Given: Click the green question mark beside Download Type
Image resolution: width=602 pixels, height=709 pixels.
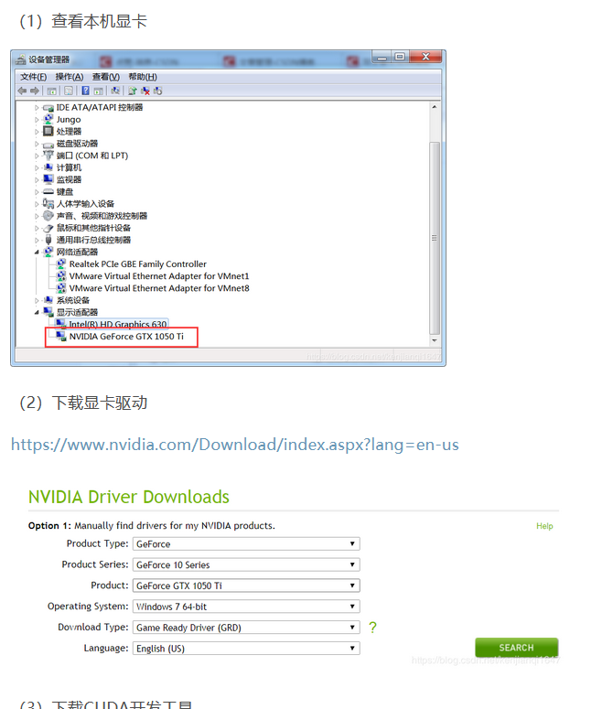Looking at the screenshot, I should (372, 628).
